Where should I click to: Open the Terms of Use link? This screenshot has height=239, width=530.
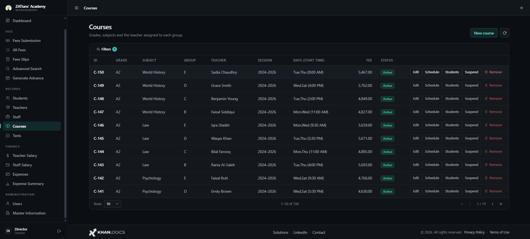coord(499,232)
